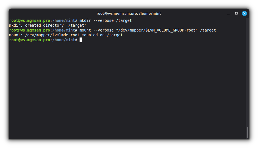
Task: Click the $LVM_VOLUME_GROUP-root argument
Action: coord(170,30)
